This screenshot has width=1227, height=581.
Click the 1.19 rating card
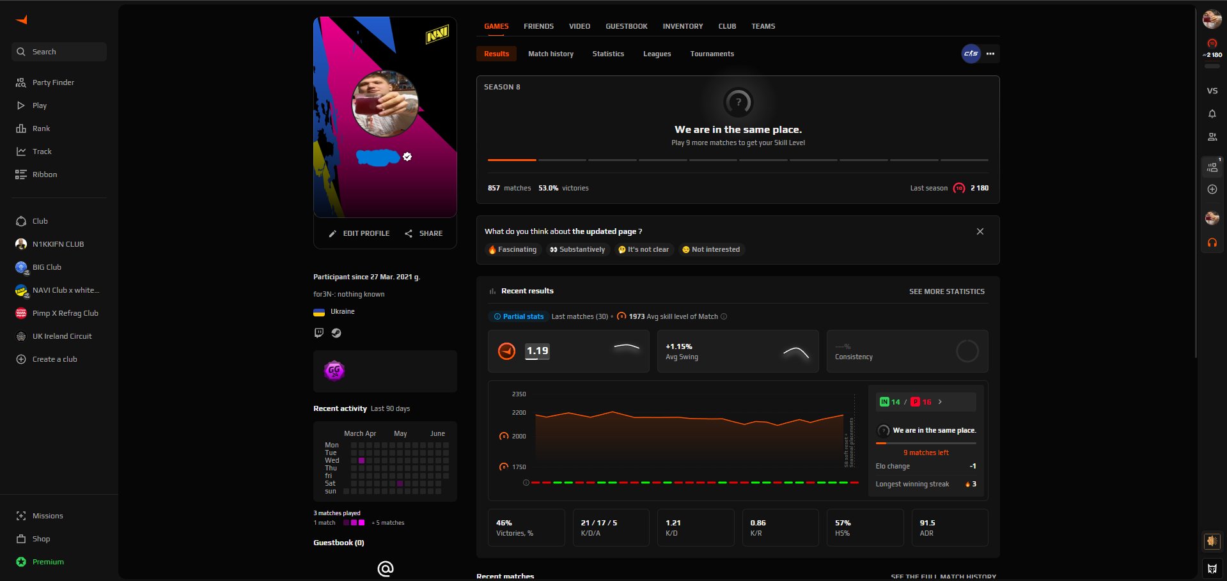[x=568, y=351]
